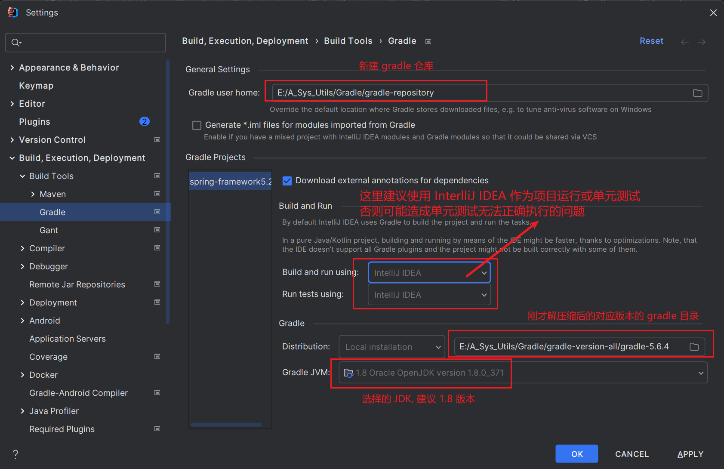This screenshot has height=469, width=724.
Task: Expand the Debugger node
Action: [22, 266]
